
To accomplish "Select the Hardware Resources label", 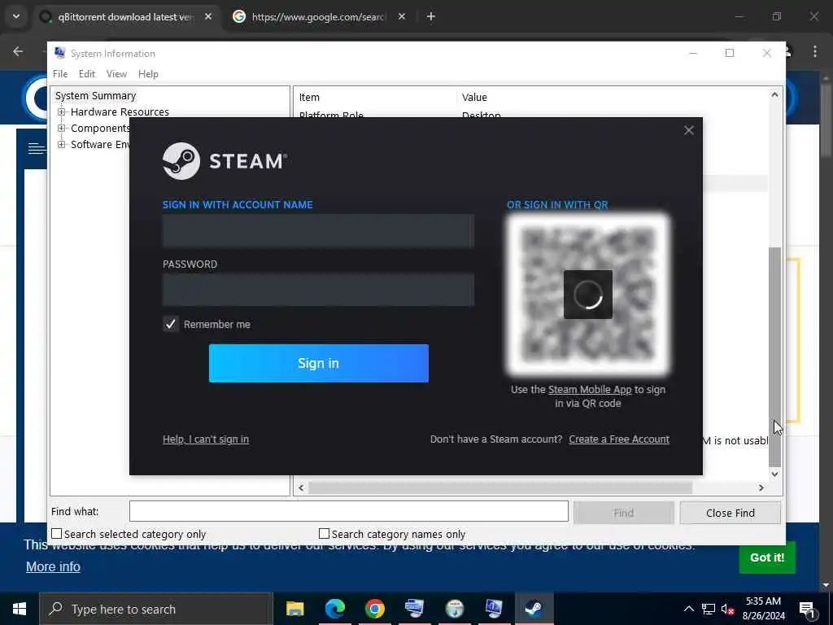I will point(120,112).
